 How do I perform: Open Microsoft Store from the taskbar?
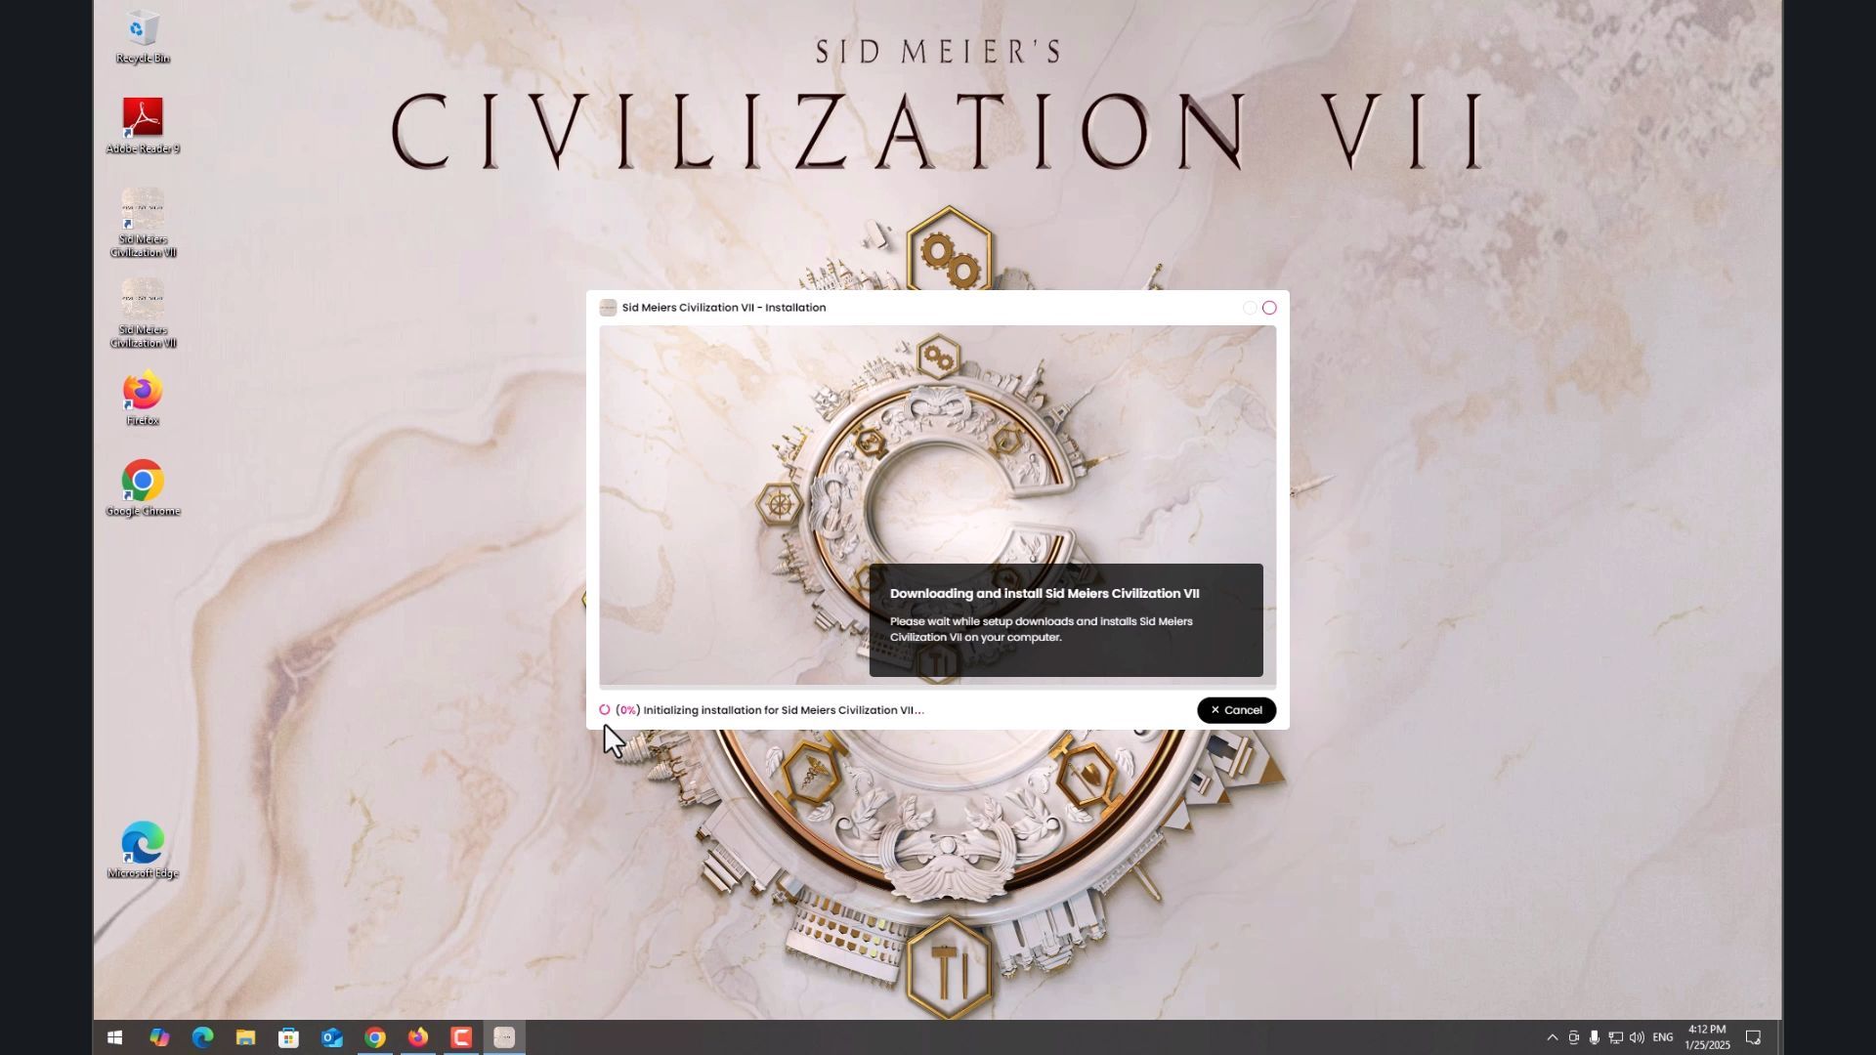[x=288, y=1037]
